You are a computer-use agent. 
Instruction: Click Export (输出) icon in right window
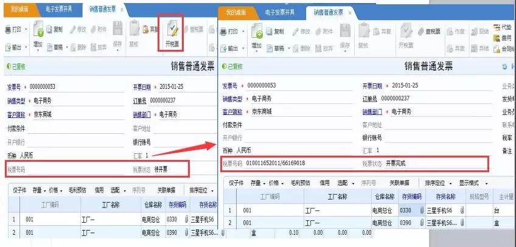click(x=223, y=49)
